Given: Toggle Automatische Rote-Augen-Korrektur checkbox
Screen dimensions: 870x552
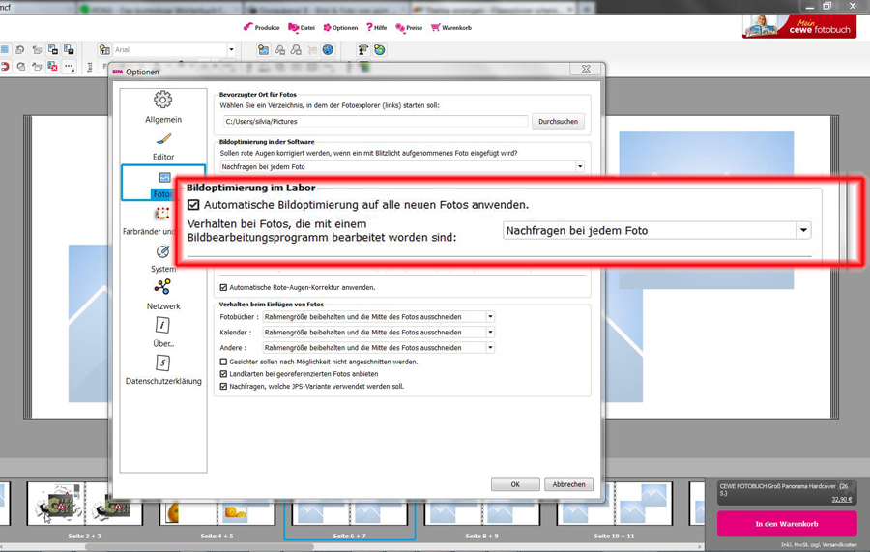Looking at the screenshot, I should click(x=223, y=287).
